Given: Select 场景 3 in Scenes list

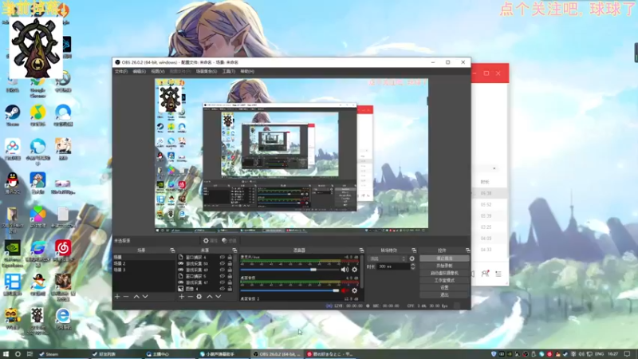Looking at the screenshot, I should (144, 270).
